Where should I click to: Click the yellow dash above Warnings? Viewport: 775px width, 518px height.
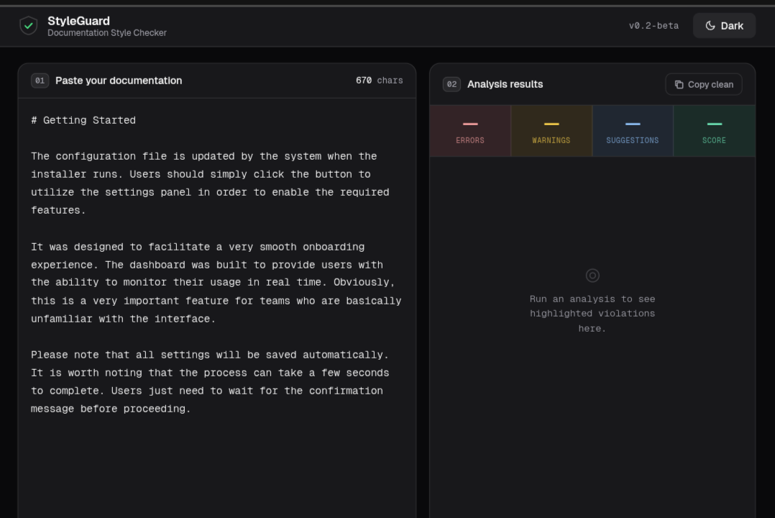coord(551,124)
